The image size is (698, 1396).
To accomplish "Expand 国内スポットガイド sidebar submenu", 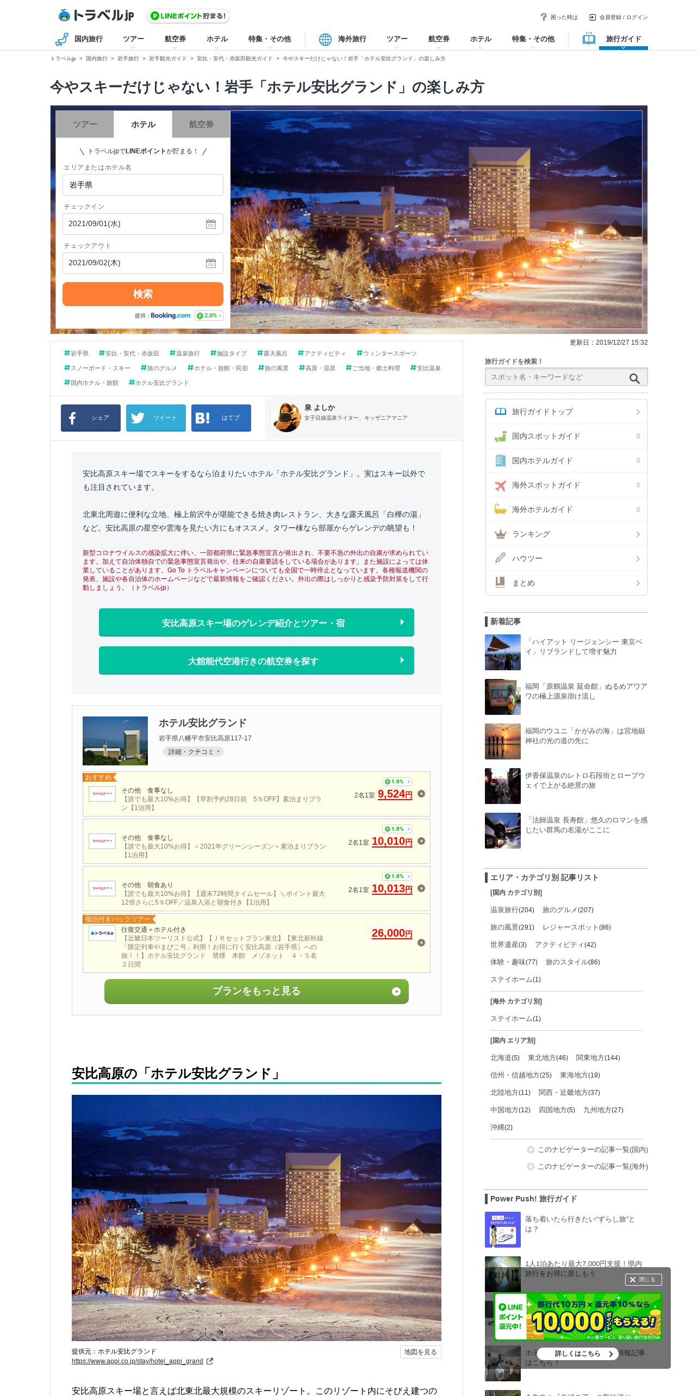I will click(x=638, y=436).
